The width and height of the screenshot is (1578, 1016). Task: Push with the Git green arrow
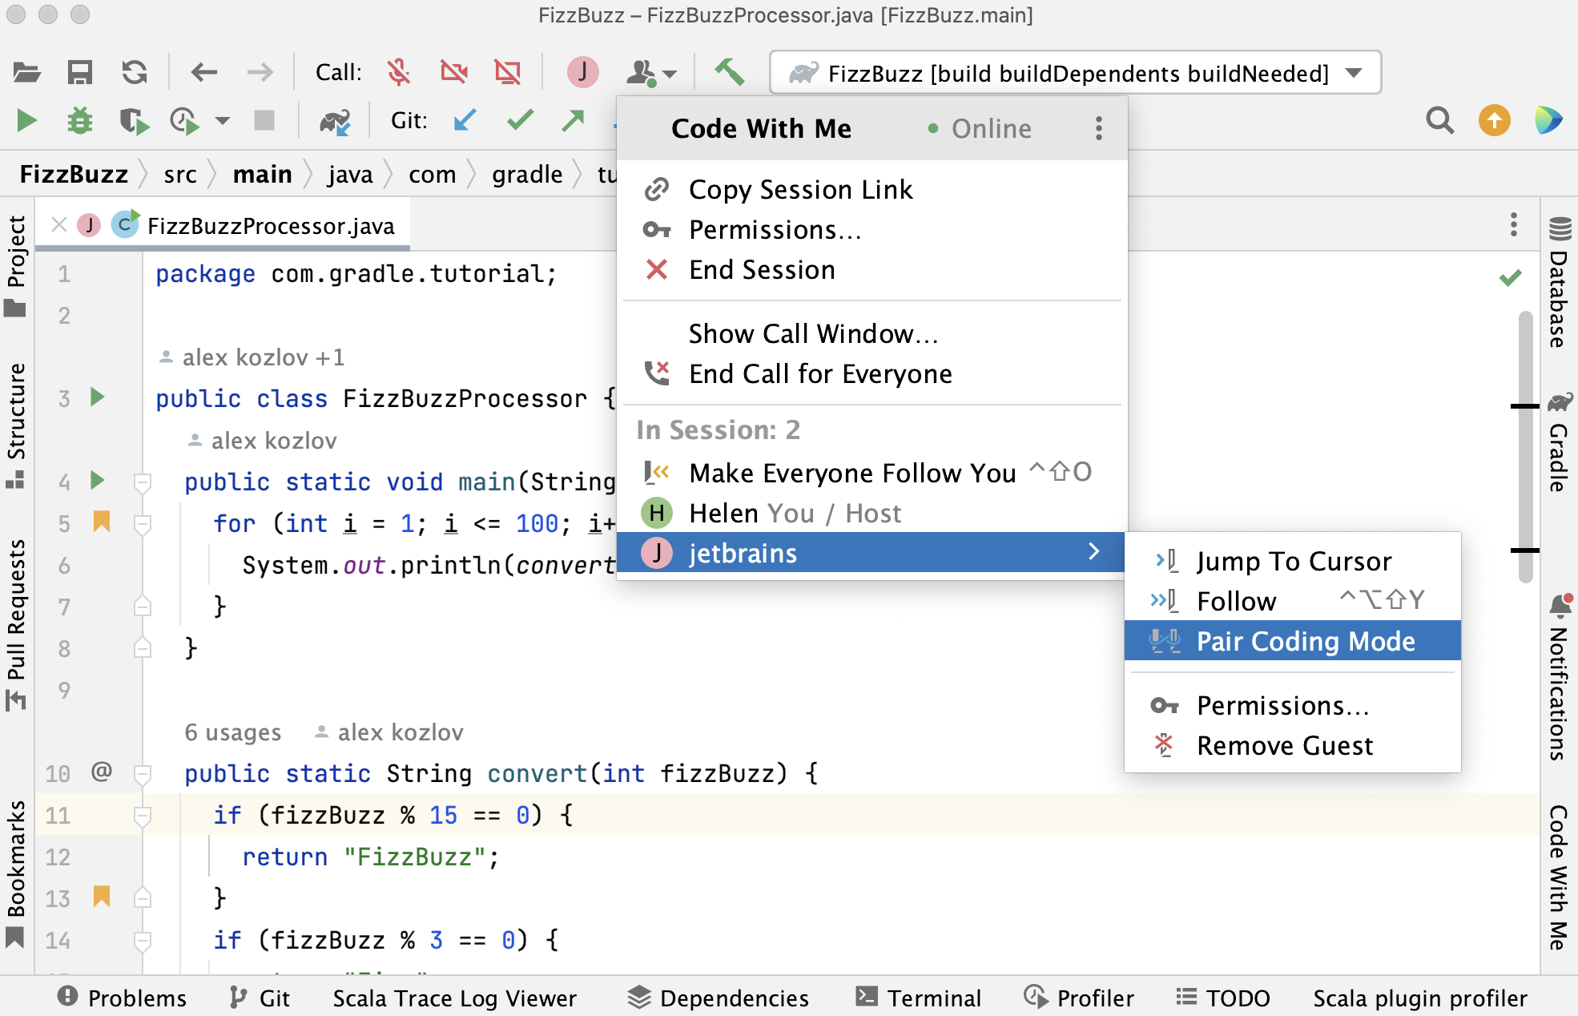[x=574, y=121]
